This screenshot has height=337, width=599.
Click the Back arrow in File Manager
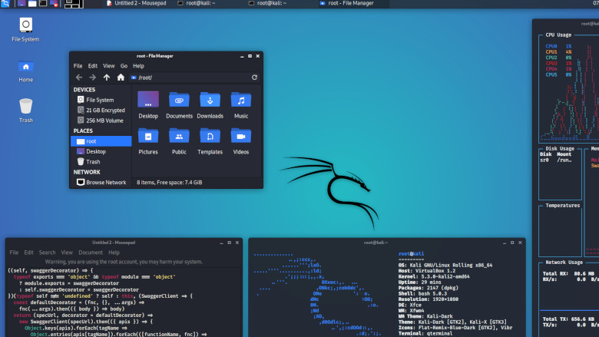pos(78,78)
